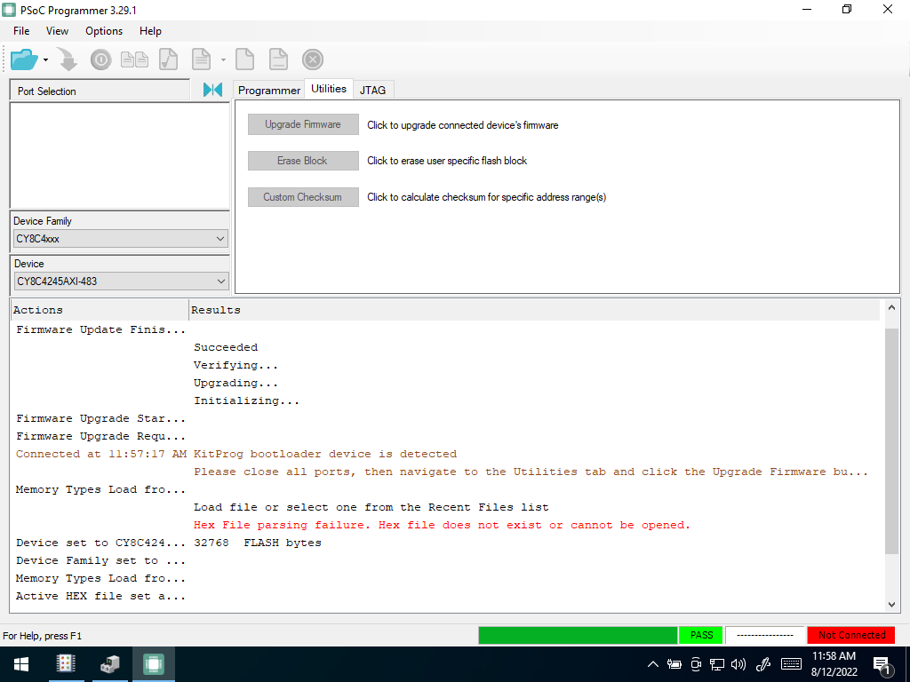The image size is (910, 682).
Task: Click the Actions column header
Action: tap(100, 310)
